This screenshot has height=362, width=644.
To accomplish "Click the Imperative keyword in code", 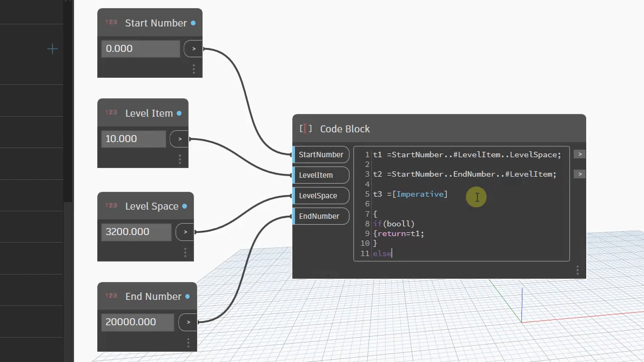I will [420, 194].
